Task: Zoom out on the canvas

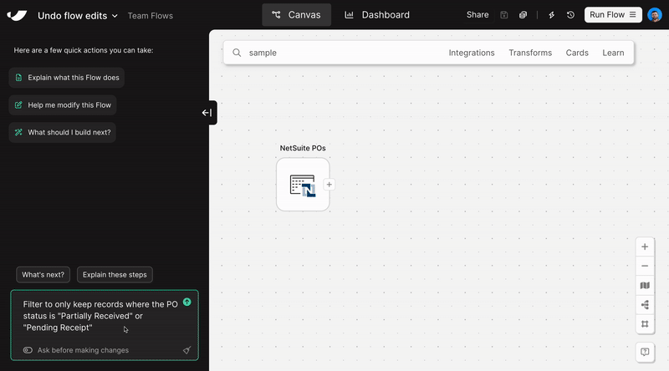Action: 645,266
